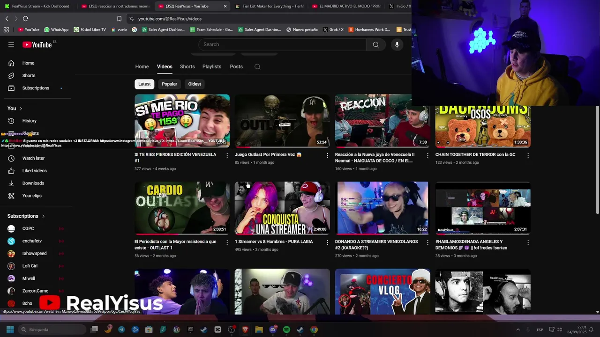Go to the YouTube logo home
Screen dimensions: 600x337
37,44
